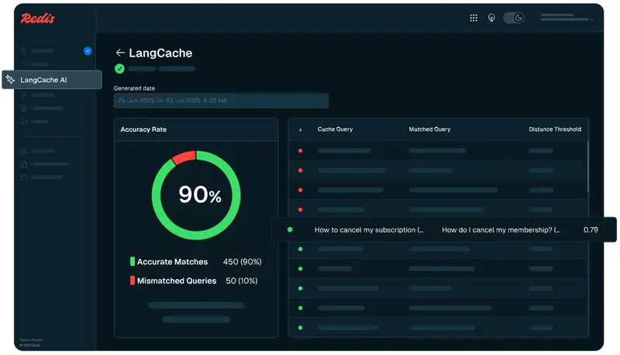Click the gear icon in the sidebar
620x355 pixels.
(x=24, y=150)
